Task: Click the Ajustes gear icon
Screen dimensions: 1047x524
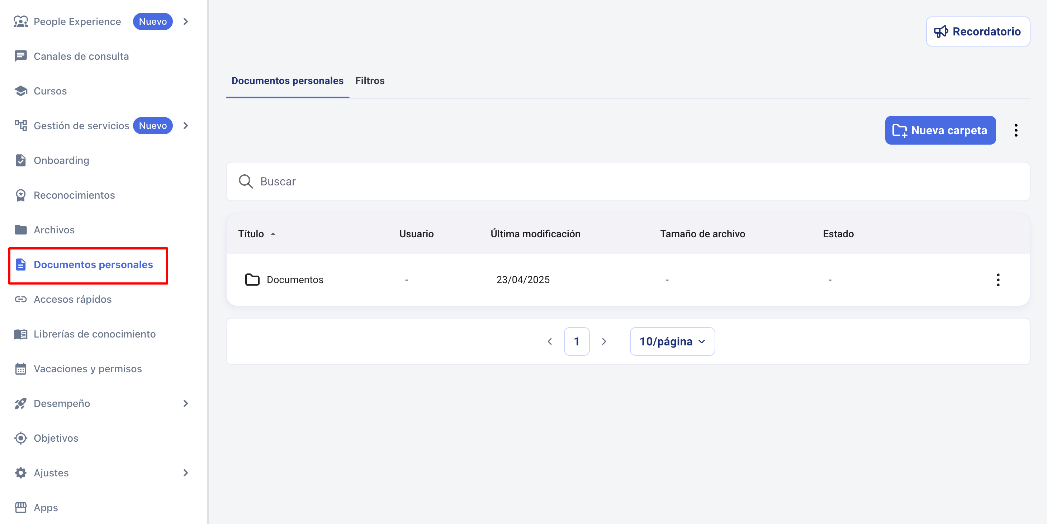Action: [x=21, y=473]
